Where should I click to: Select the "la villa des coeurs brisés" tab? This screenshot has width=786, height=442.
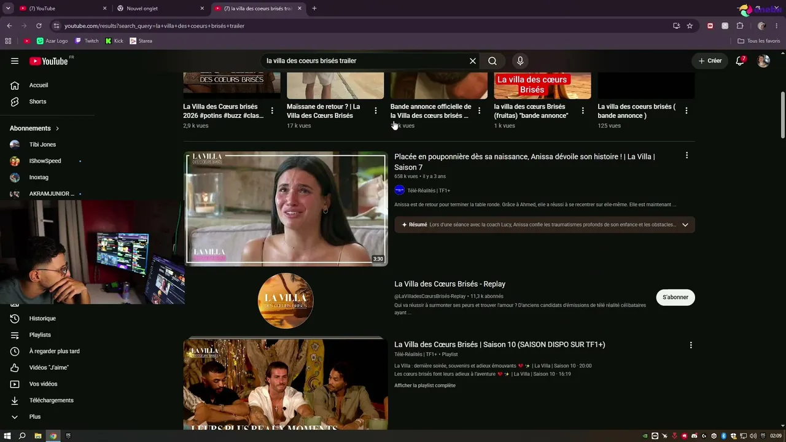click(258, 9)
